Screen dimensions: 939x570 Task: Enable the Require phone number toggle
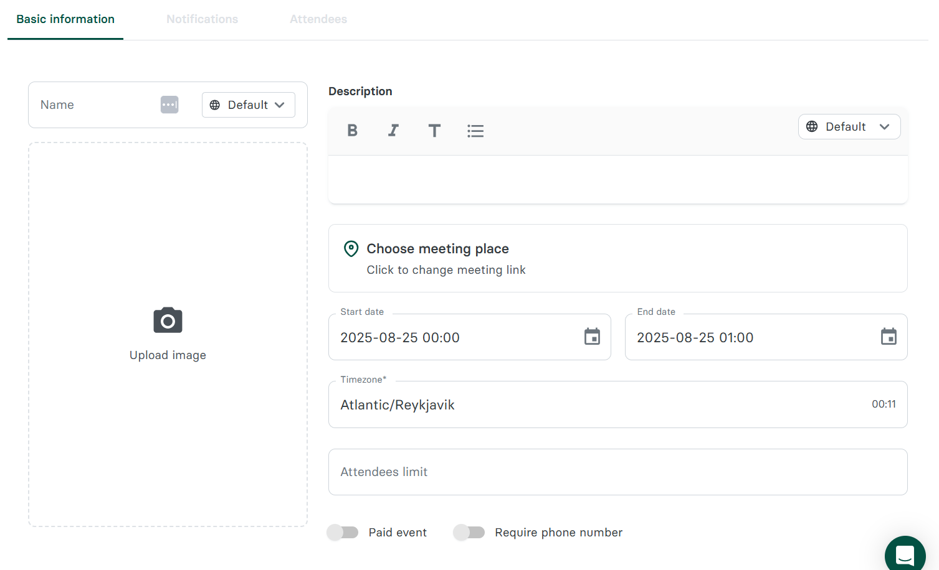click(469, 532)
